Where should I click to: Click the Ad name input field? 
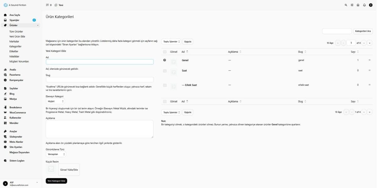point(100,62)
